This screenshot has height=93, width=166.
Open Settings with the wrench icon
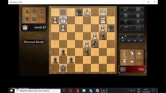[x=138, y=28]
